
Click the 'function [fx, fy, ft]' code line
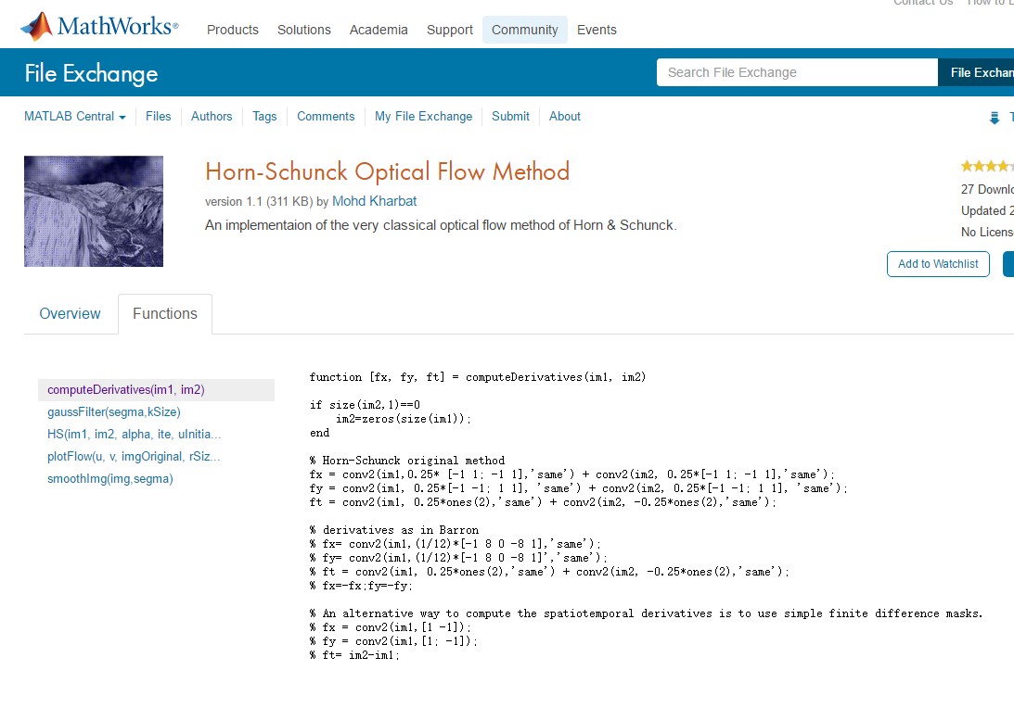[477, 377]
